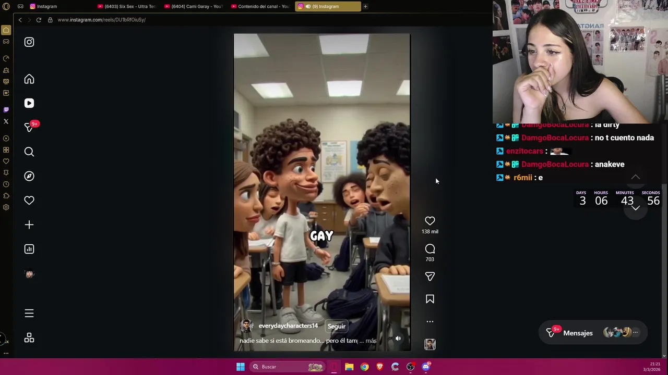Expand caption with más link
The height and width of the screenshot is (375, 668).
point(371,341)
